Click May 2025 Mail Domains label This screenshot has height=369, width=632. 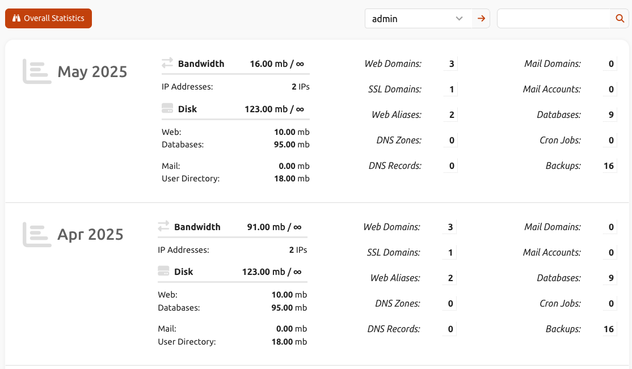coord(553,63)
